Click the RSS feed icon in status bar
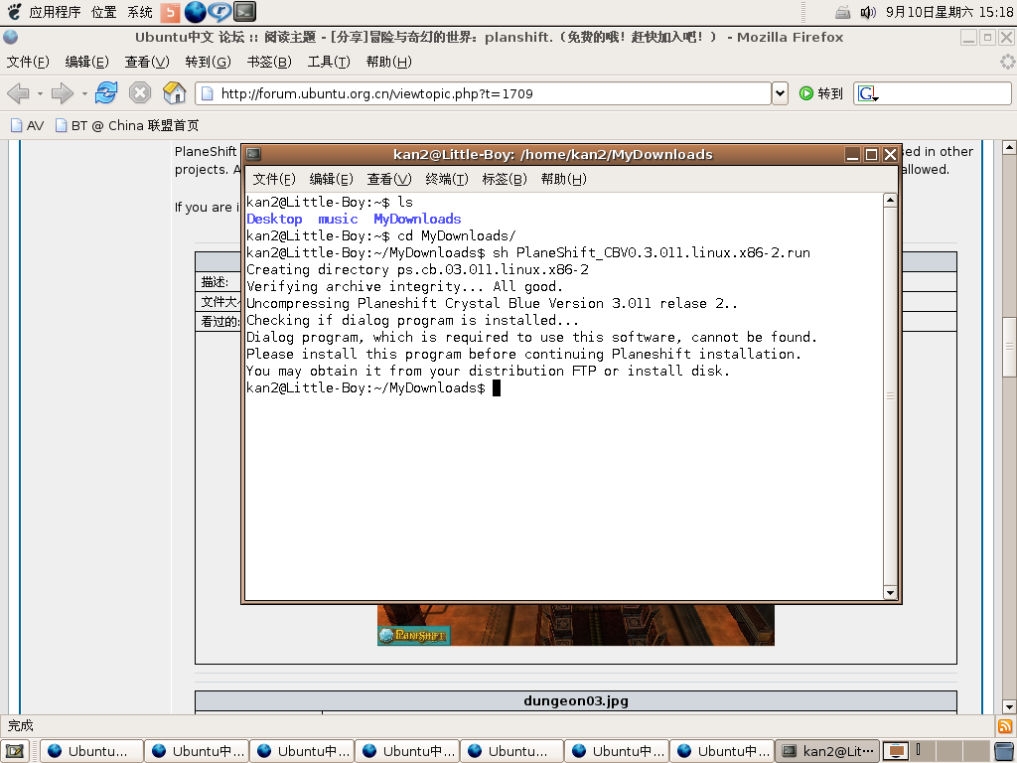Viewport: 1017px width, 763px height. (1005, 726)
